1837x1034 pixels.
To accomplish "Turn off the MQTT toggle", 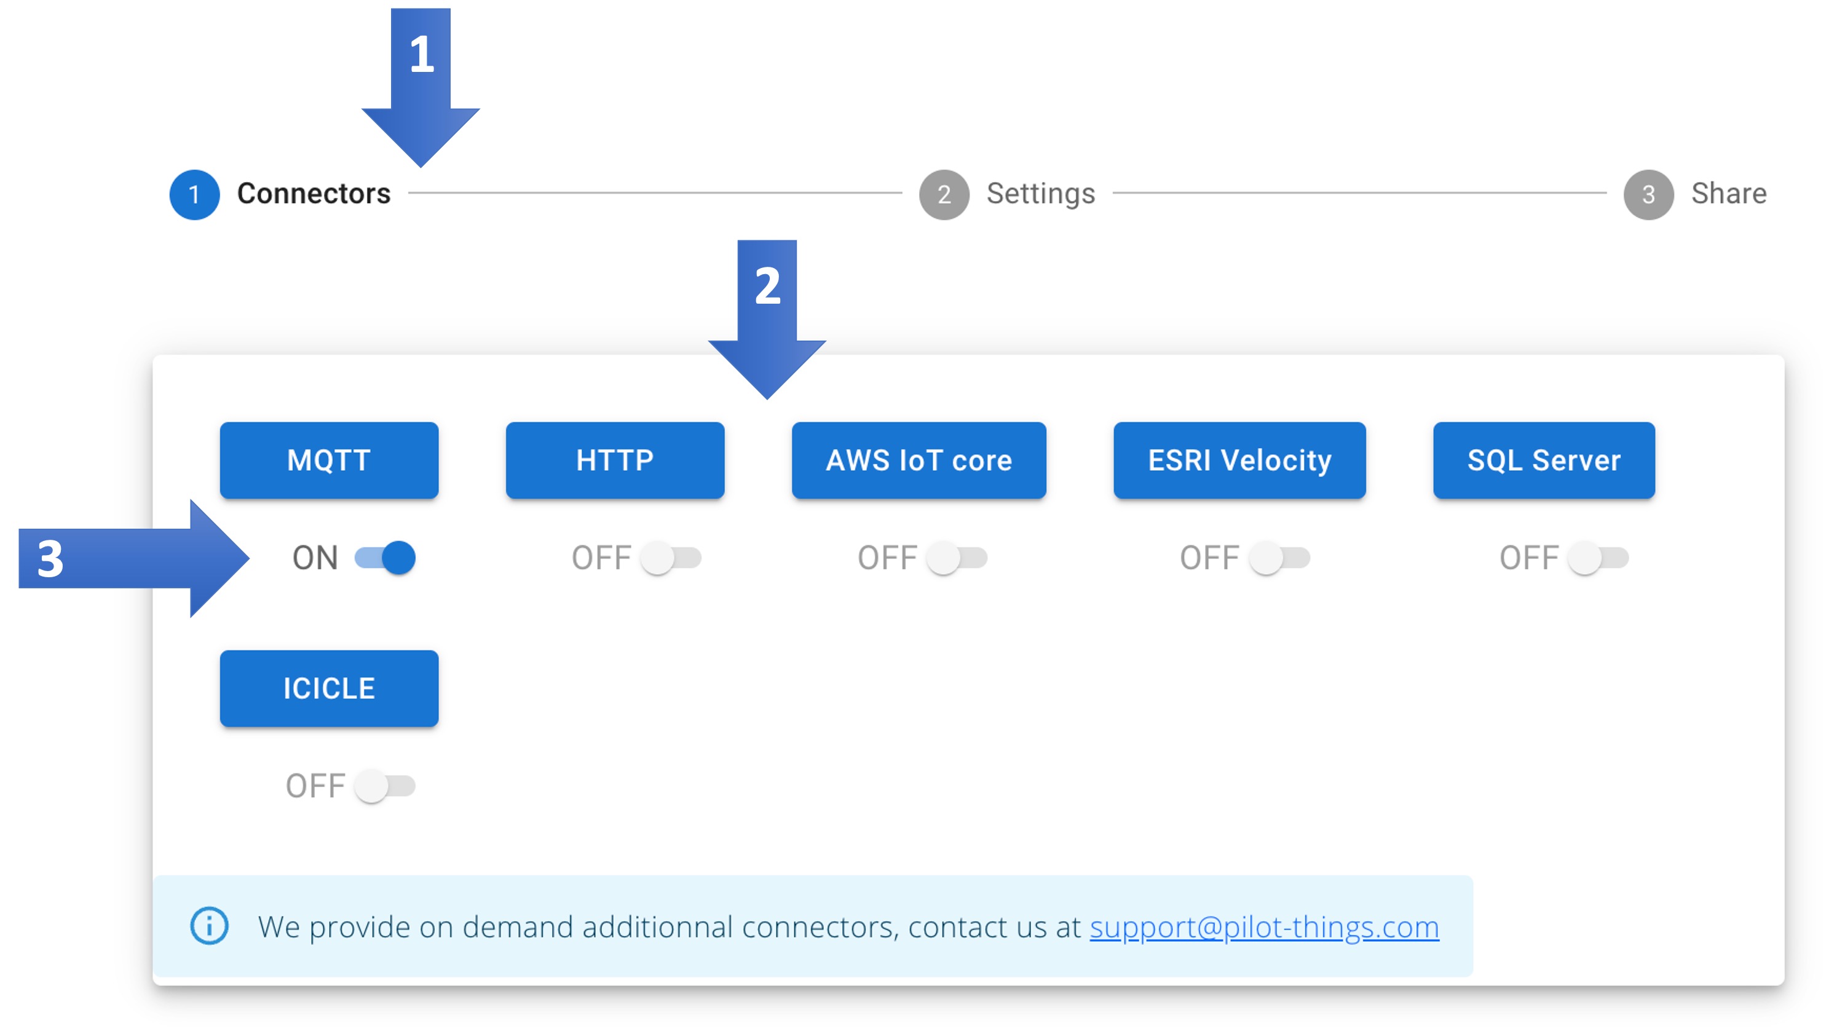I will (x=385, y=557).
